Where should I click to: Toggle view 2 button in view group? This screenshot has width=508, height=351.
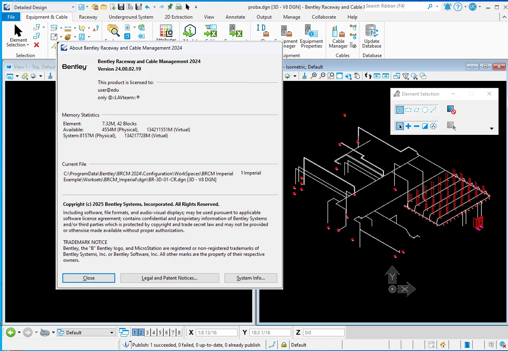click(141, 332)
